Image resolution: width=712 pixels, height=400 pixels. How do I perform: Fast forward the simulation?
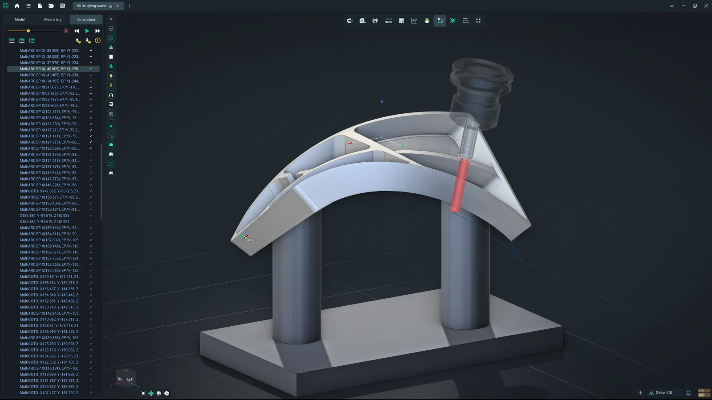click(x=97, y=31)
